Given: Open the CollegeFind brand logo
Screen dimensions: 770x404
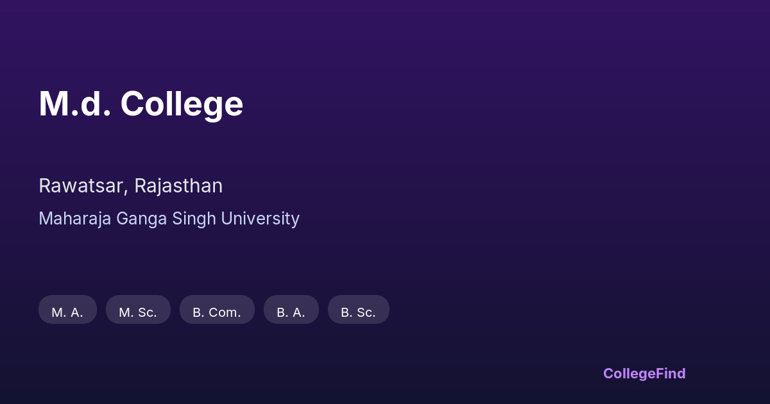Looking at the screenshot, I should (644, 373).
